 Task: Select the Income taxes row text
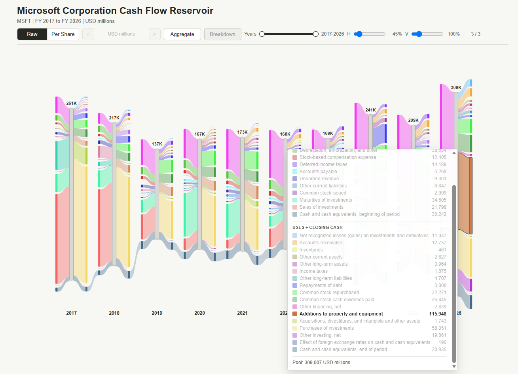click(x=313, y=271)
